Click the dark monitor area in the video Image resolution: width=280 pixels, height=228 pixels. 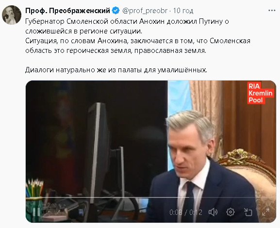click(x=98, y=152)
